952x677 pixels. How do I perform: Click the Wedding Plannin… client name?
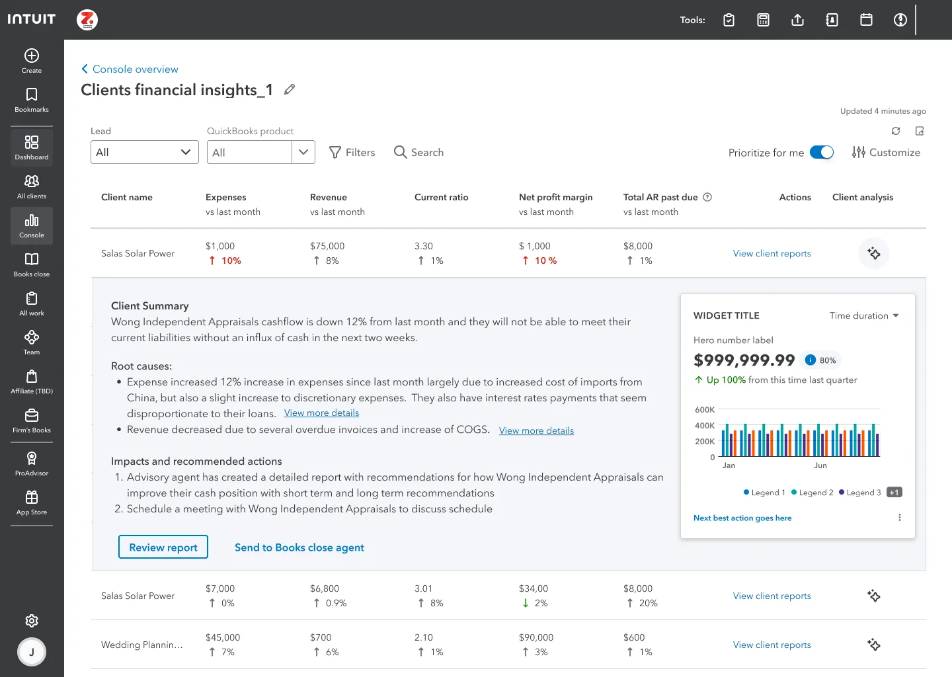coord(141,645)
